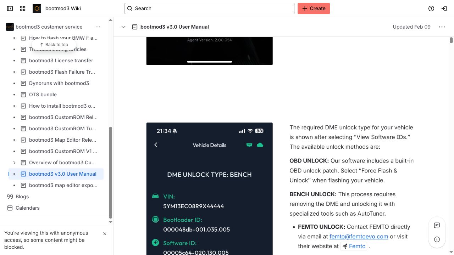Open bootmod3 Flash Failure Tr... page

62,72
